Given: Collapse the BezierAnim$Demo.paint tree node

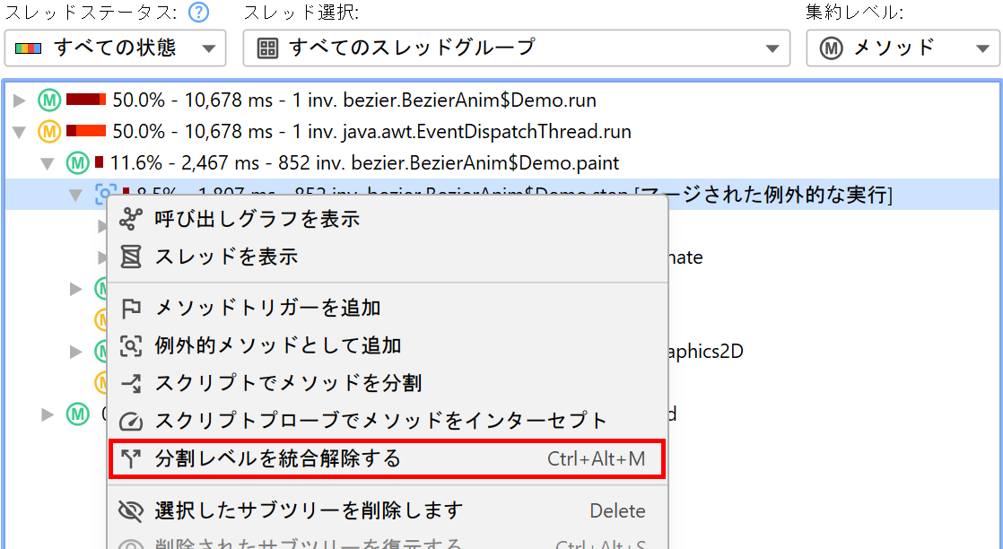Looking at the screenshot, I should pos(48,163).
